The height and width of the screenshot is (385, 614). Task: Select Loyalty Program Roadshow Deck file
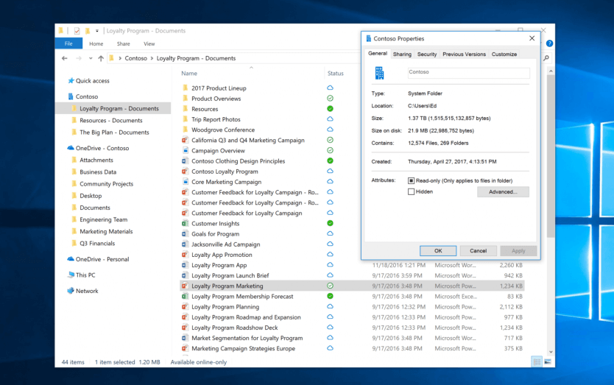pos(235,328)
